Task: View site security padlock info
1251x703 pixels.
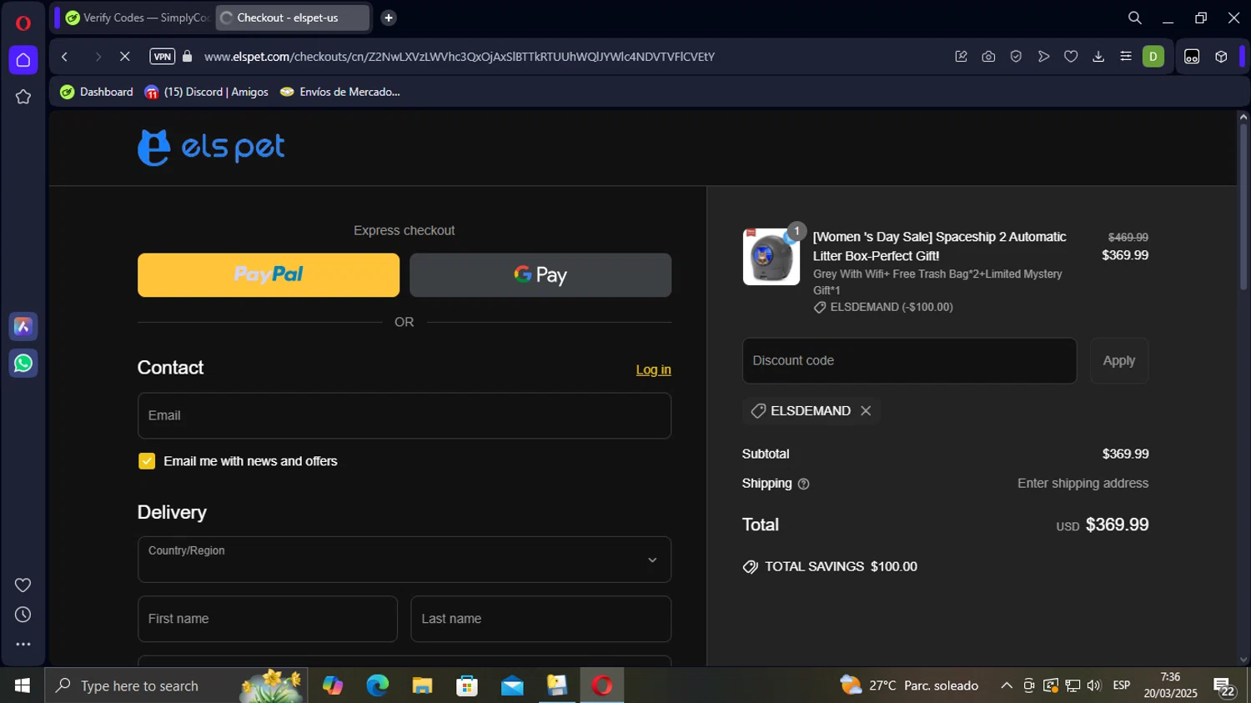Action: [188, 57]
